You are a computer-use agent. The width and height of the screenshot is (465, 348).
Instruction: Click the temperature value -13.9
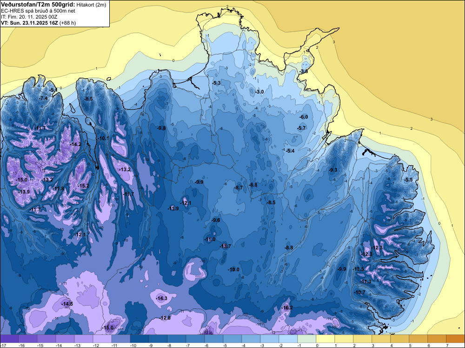[24, 192]
